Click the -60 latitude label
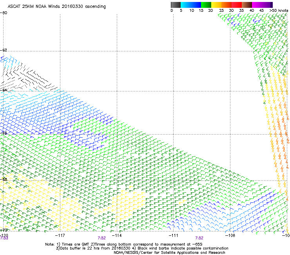 (x=4, y=13)
